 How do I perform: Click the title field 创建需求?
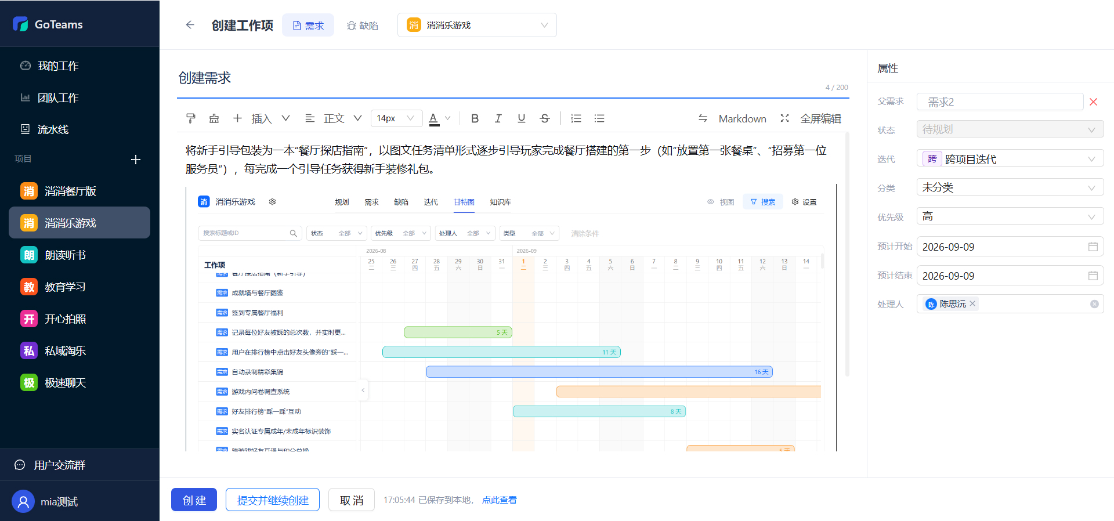coord(513,78)
